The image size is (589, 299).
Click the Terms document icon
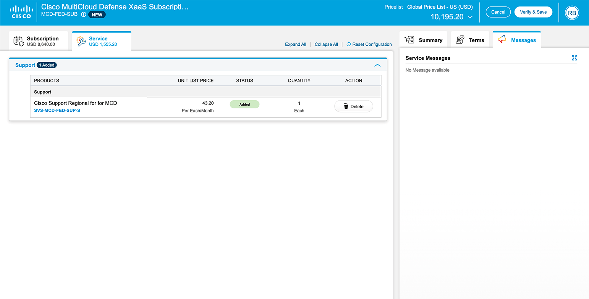(x=460, y=40)
